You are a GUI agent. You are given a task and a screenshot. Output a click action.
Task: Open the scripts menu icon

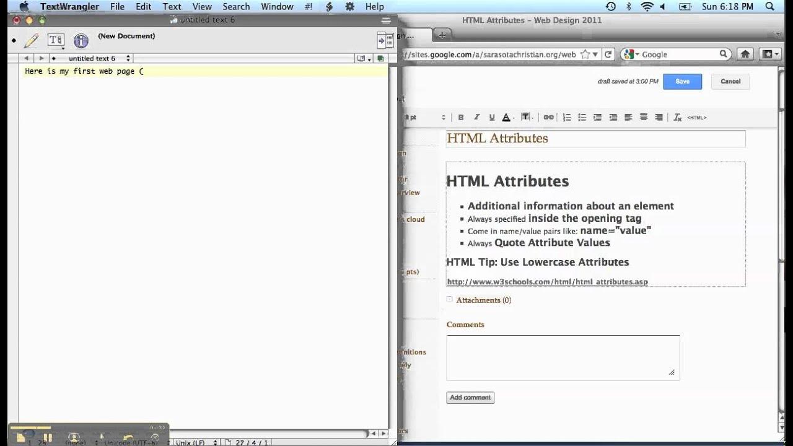pyautogui.click(x=329, y=6)
